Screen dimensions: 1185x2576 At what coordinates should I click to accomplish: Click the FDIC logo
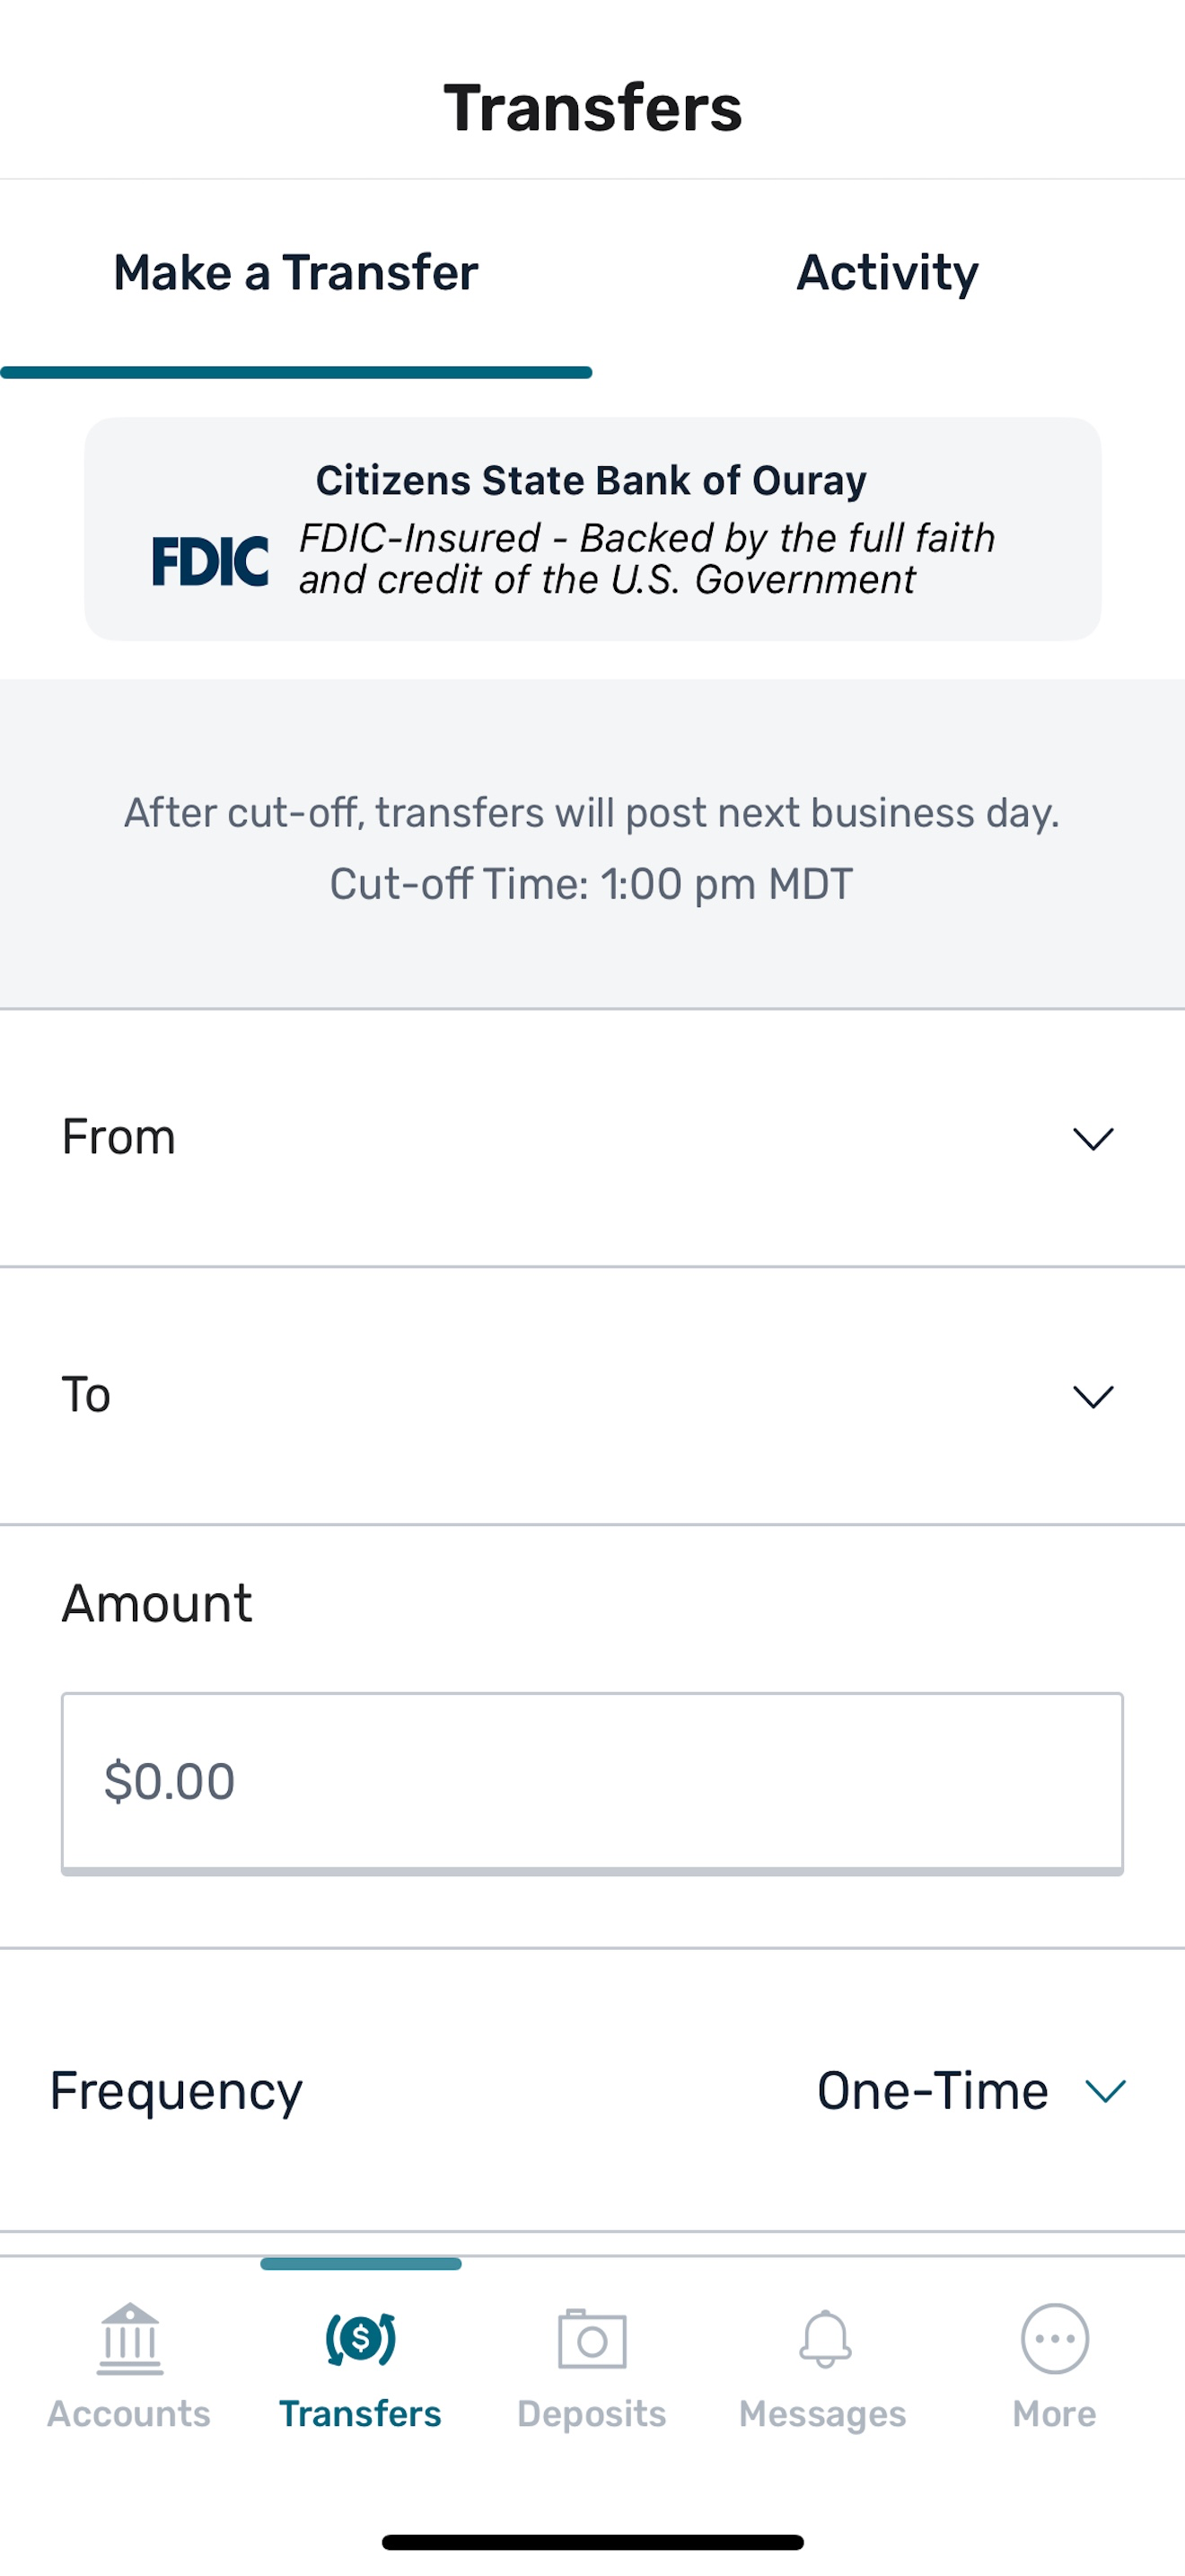[x=210, y=560]
